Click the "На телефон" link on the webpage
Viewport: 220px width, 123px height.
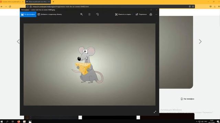pyautogui.click(x=187, y=99)
